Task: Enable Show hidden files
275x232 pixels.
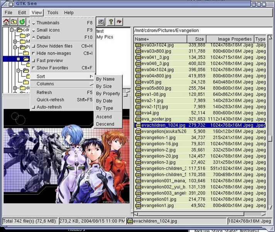Action: pyautogui.click(x=63, y=46)
